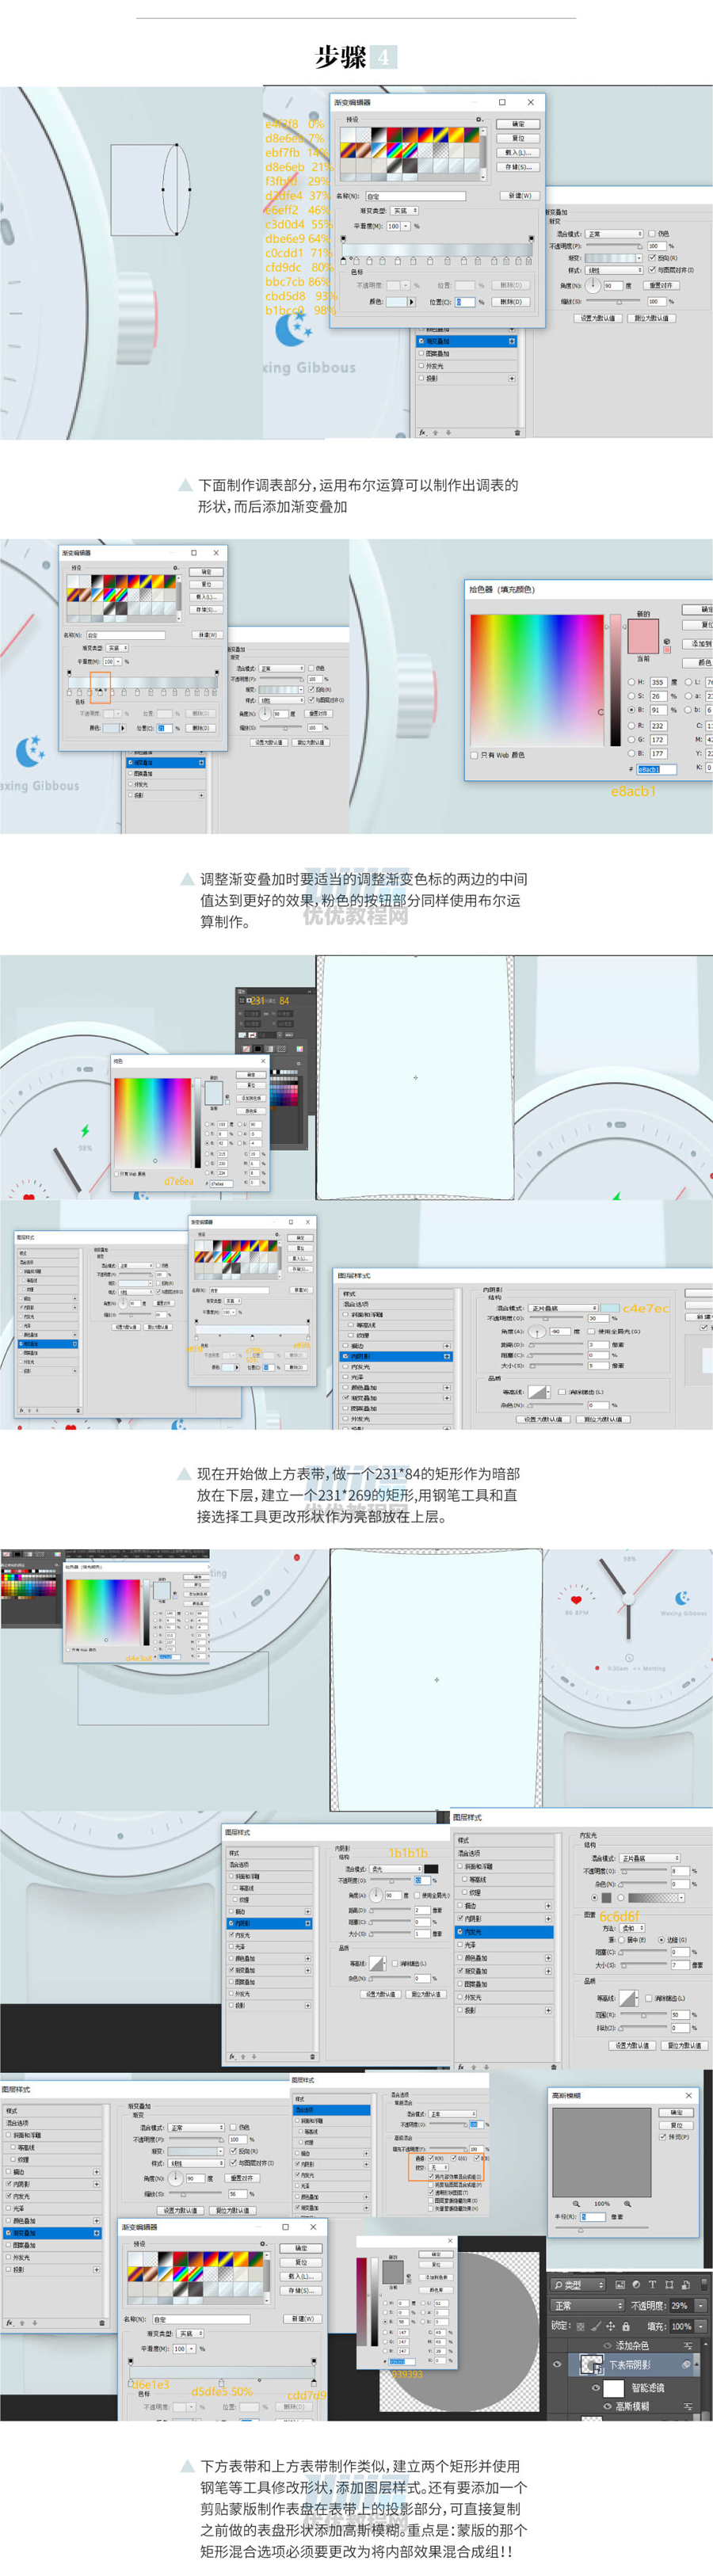713x2572 pixels.
Task: Click 载入(L)... in hex-list Gradient Editor
Action: 518,153
